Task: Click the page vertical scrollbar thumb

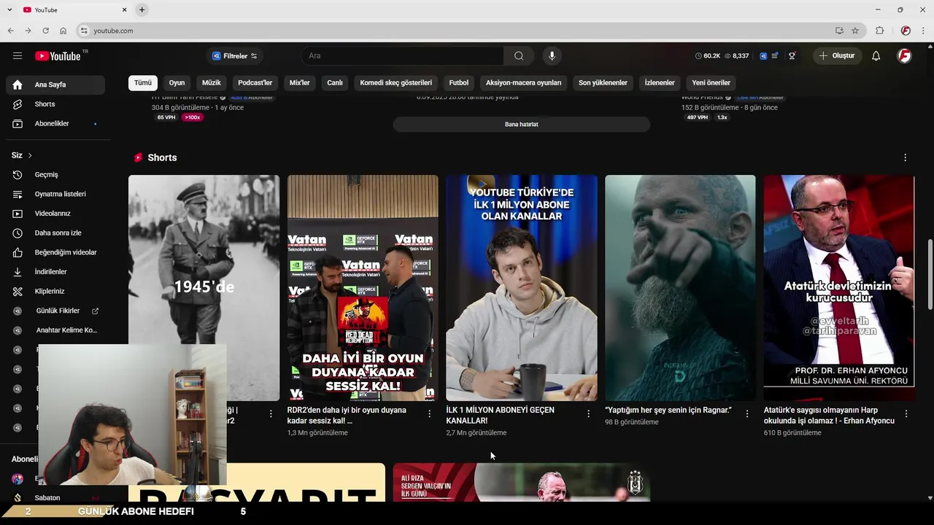Action: [x=930, y=274]
